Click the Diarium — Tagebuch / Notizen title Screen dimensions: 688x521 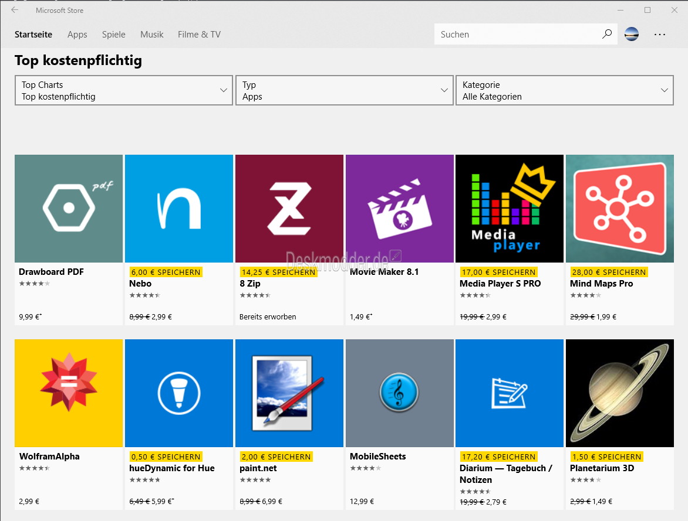point(506,474)
